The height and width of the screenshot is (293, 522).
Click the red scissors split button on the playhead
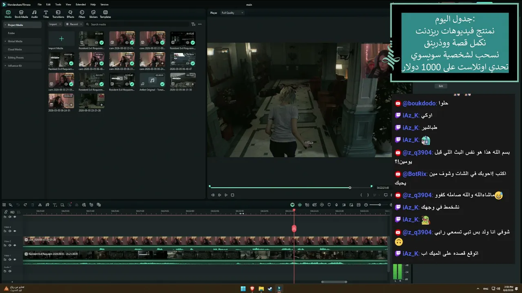tap(294, 229)
